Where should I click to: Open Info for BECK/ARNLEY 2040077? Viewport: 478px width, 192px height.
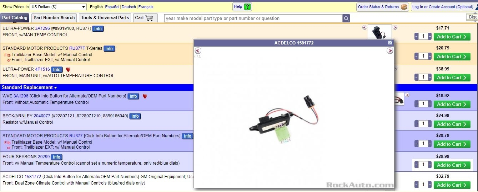point(135,116)
